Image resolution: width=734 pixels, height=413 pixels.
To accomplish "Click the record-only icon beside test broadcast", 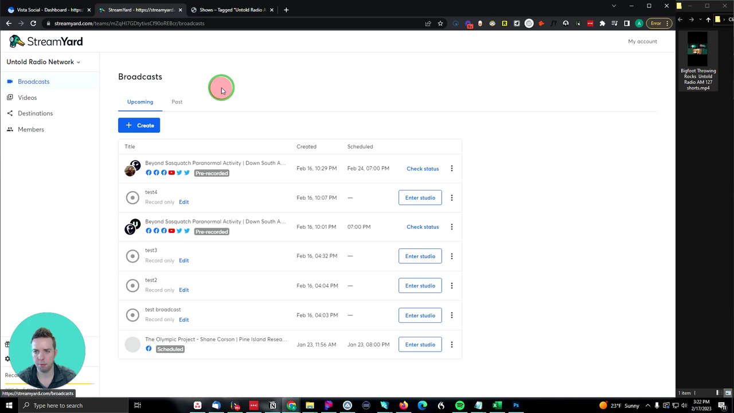I will (x=132, y=315).
